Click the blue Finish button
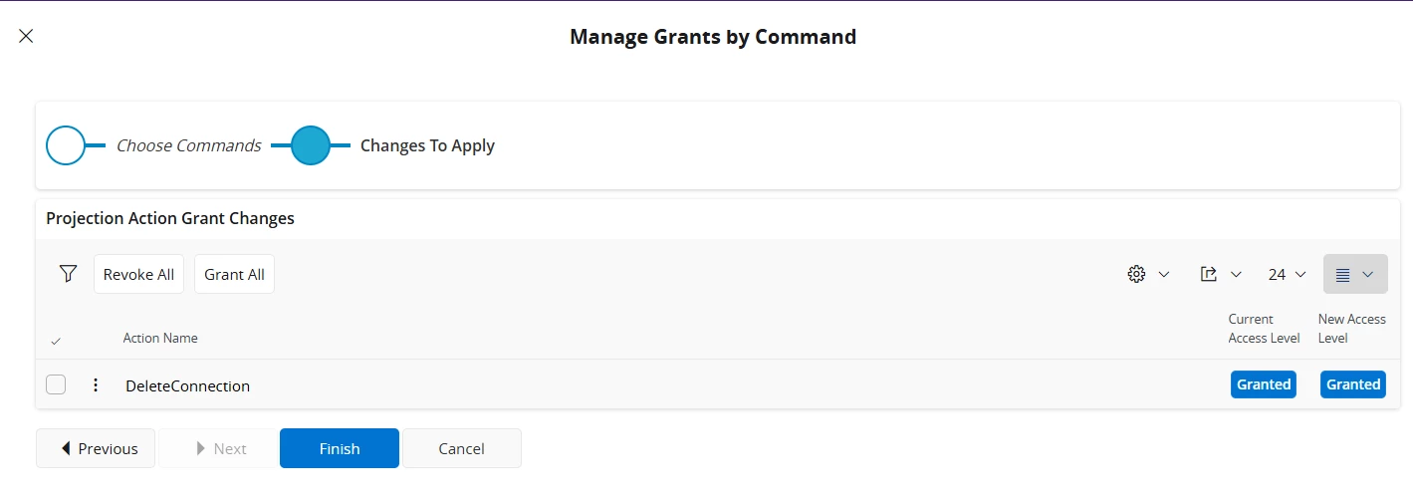1413x504 pixels. pos(340,448)
